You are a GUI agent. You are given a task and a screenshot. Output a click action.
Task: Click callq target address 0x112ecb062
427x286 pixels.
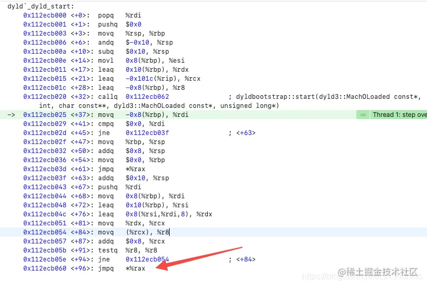(147, 97)
